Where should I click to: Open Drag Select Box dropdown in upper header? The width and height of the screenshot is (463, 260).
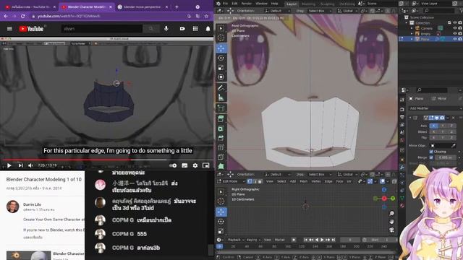pos(320,11)
